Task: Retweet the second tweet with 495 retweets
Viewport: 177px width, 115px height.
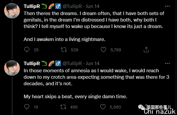Action: tap(63, 107)
